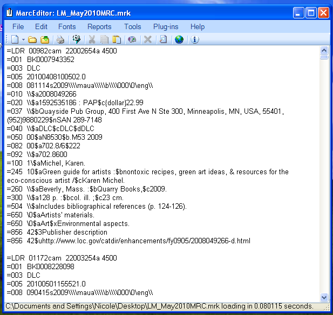Click the Copy toolbar icon
The image size is (333, 315).
click(x=104, y=39)
